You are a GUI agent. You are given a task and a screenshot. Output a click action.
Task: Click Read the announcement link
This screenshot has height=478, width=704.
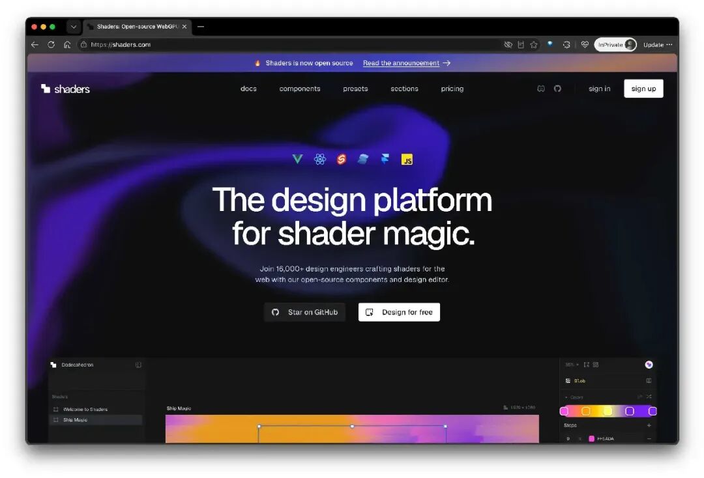tap(406, 63)
